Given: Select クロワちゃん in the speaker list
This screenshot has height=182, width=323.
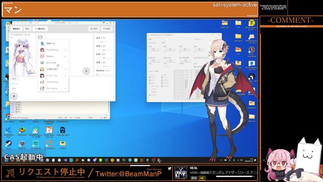Looking at the screenshot, I should tap(54, 82).
